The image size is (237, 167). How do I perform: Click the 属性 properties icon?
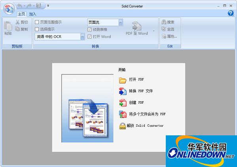164,36
